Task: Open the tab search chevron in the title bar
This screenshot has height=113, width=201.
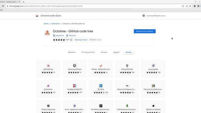Action: coord(196,2)
